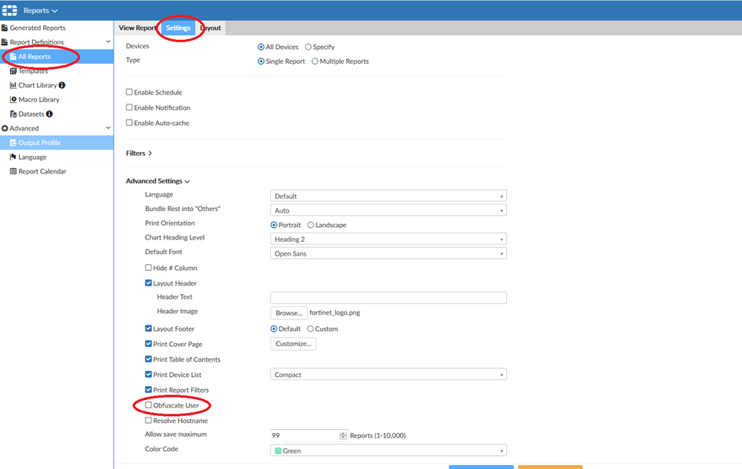This screenshot has width=742, height=469.
Task: Click the Chart Library info icon
Action: [x=62, y=85]
